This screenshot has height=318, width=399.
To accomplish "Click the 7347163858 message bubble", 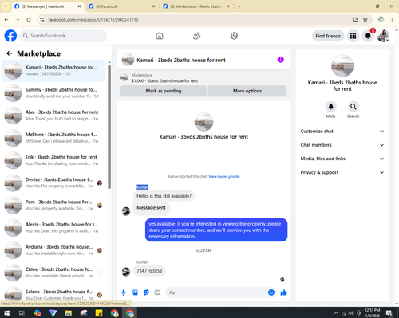I will click(149, 271).
